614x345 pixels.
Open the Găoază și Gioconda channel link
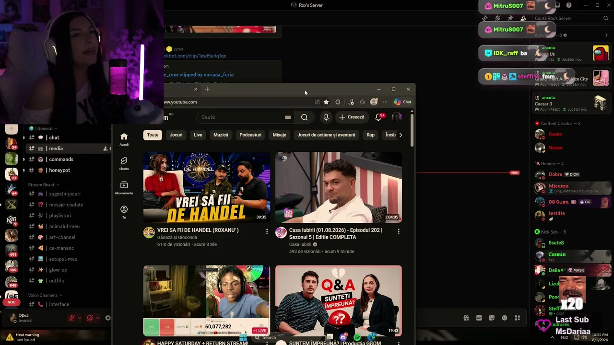177,238
